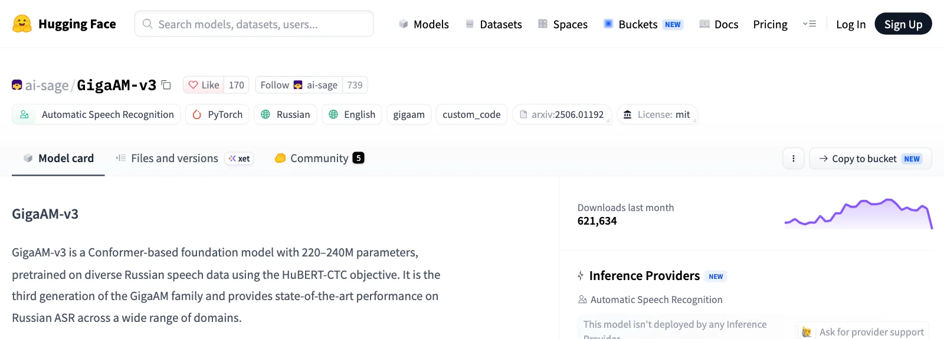This screenshot has width=944, height=339.
Task: Click the Hugging Face logo emoji
Action: pyautogui.click(x=22, y=24)
